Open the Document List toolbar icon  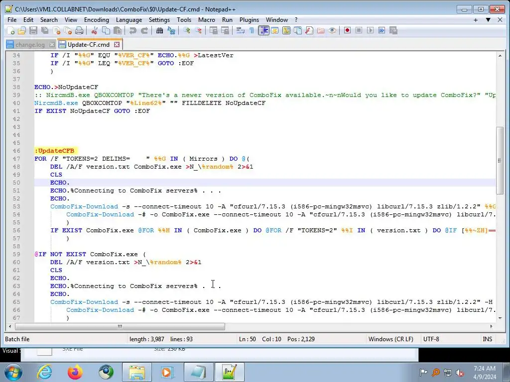pyautogui.click(x=298, y=30)
